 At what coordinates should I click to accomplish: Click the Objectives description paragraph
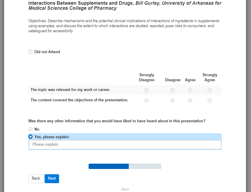(x=124, y=26)
